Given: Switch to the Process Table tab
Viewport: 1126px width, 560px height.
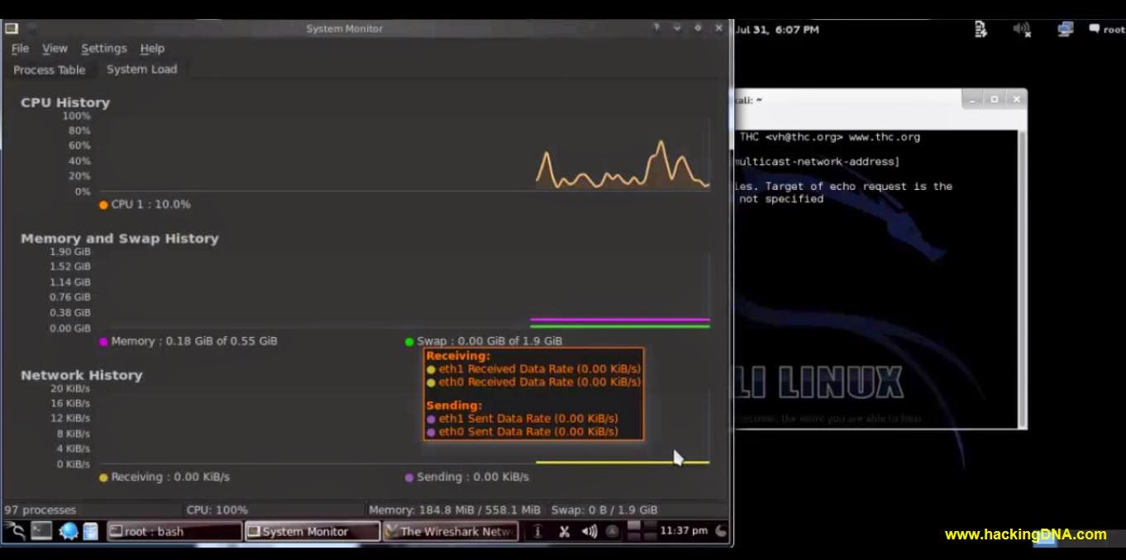Looking at the screenshot, I should [48, 69].
